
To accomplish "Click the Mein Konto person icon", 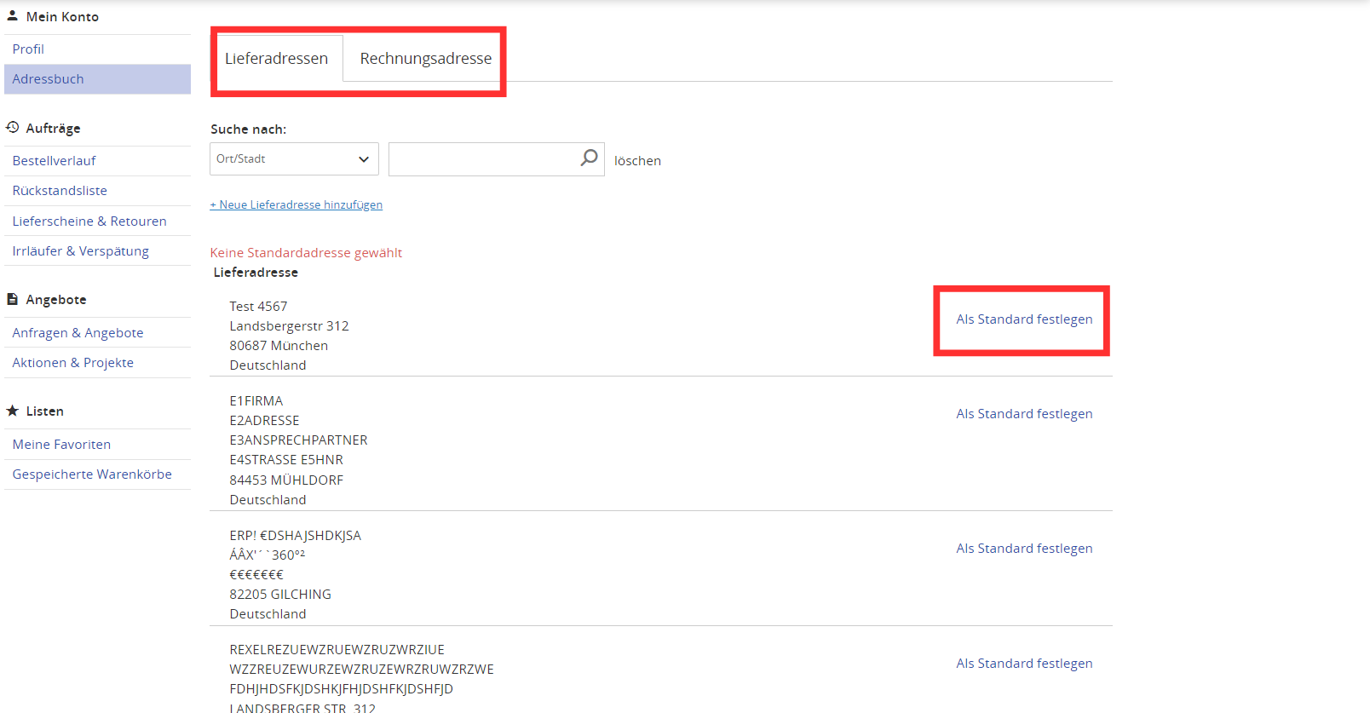I will (13, 15).
